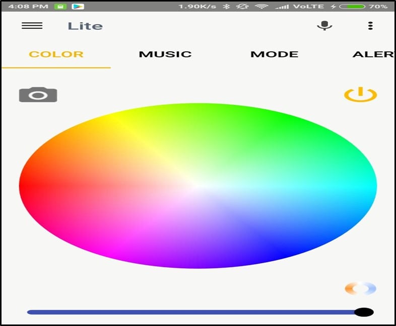
Task: Toggle the yellow power button
Action: (x=360, y=94)
